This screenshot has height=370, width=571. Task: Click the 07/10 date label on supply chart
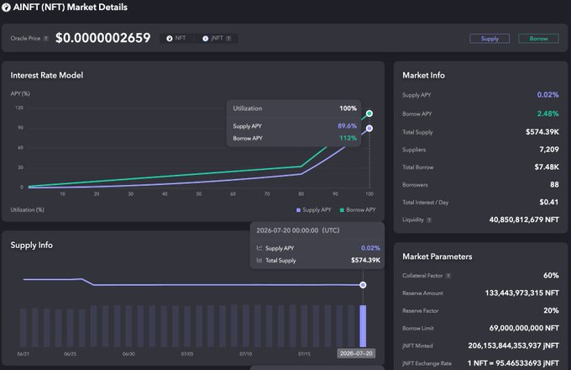(245, 353)
